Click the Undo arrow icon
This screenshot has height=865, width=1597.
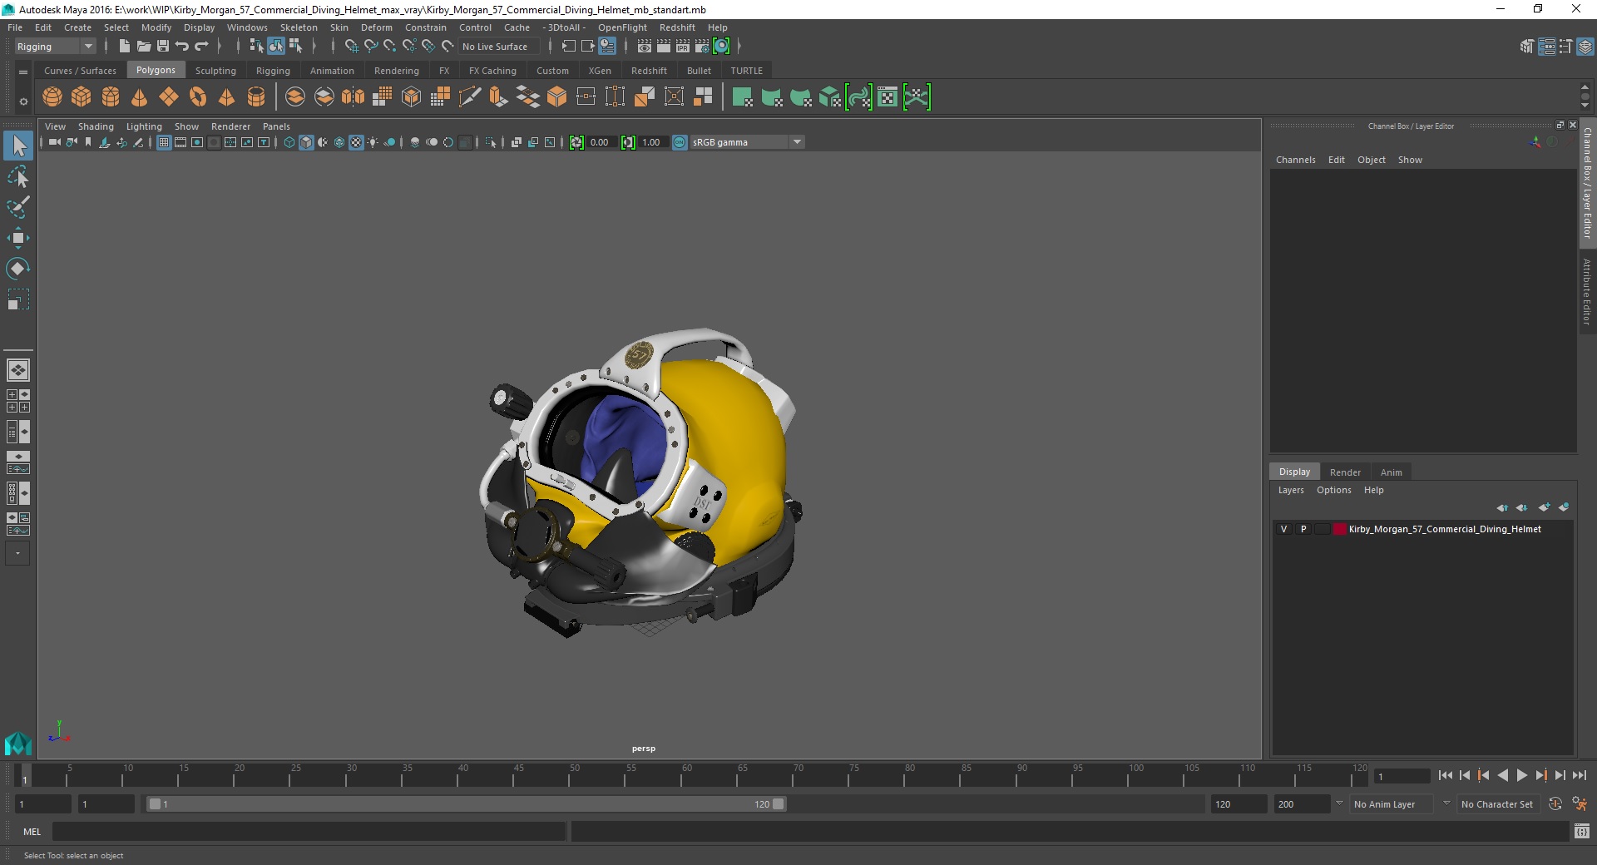tap(182, 47)
